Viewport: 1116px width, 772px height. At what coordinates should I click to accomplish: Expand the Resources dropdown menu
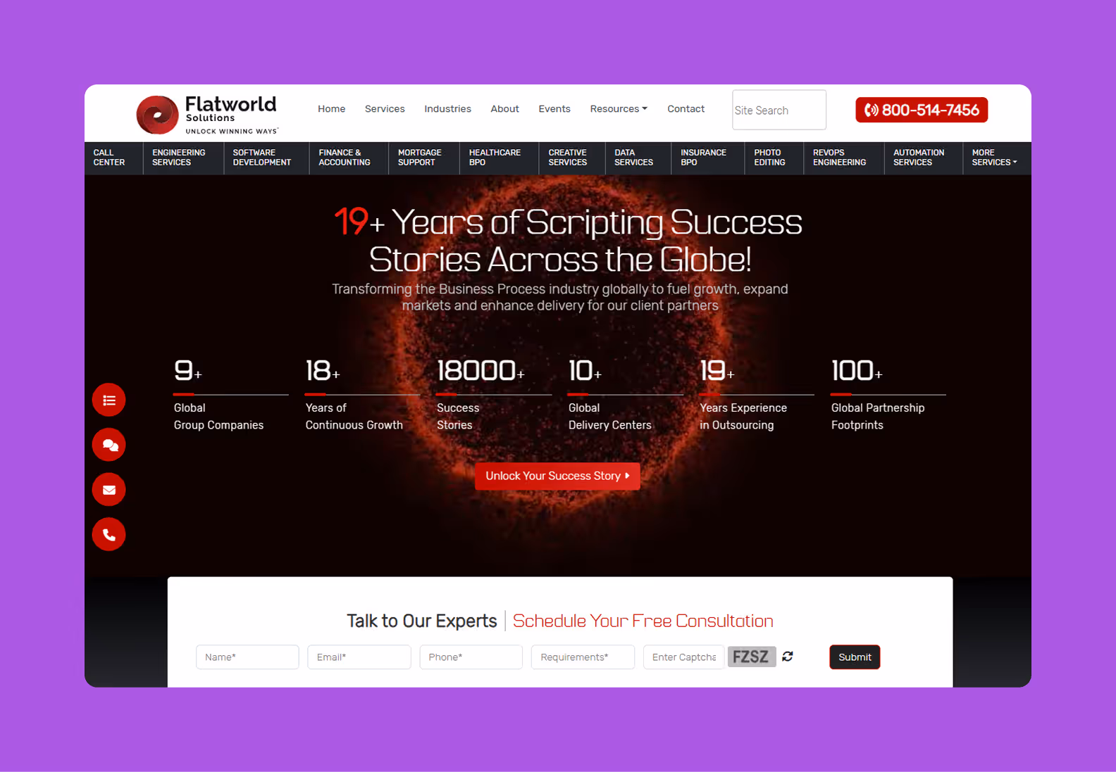[619, 109]
